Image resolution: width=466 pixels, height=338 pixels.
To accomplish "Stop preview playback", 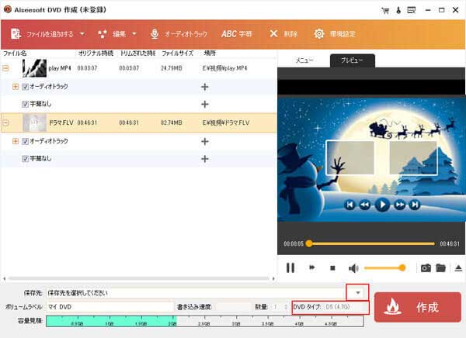I will pyautogui.click(x=332, y=267).
